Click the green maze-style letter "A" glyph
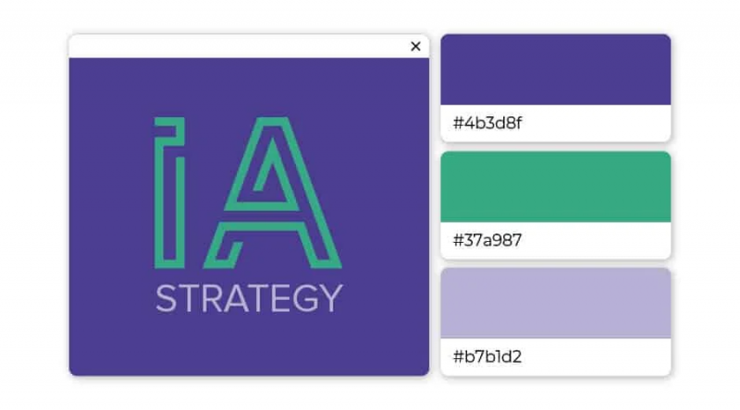The image size is (740, 410). [273, 193]
